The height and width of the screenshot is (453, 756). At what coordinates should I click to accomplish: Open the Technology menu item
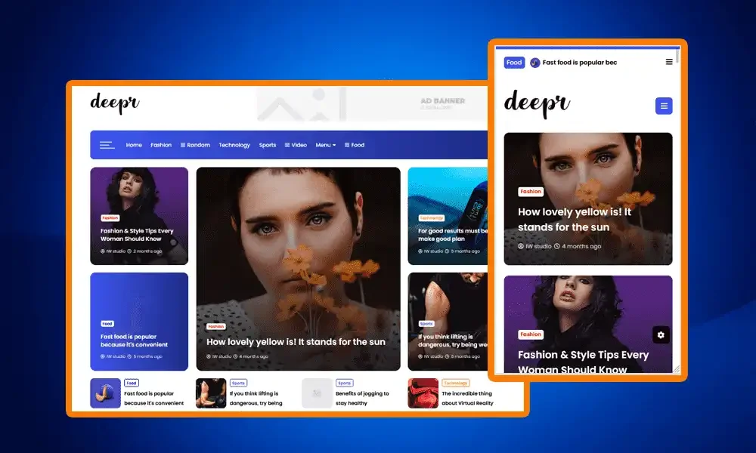[234, 145]
